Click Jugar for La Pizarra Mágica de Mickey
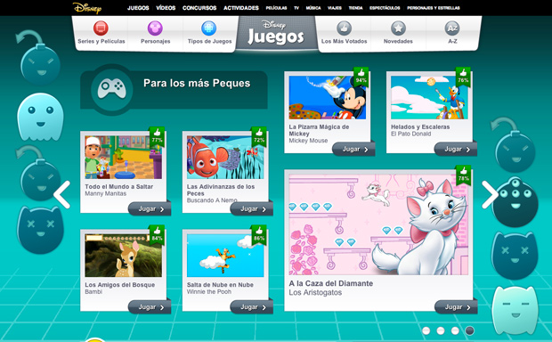 click(353, 150)
